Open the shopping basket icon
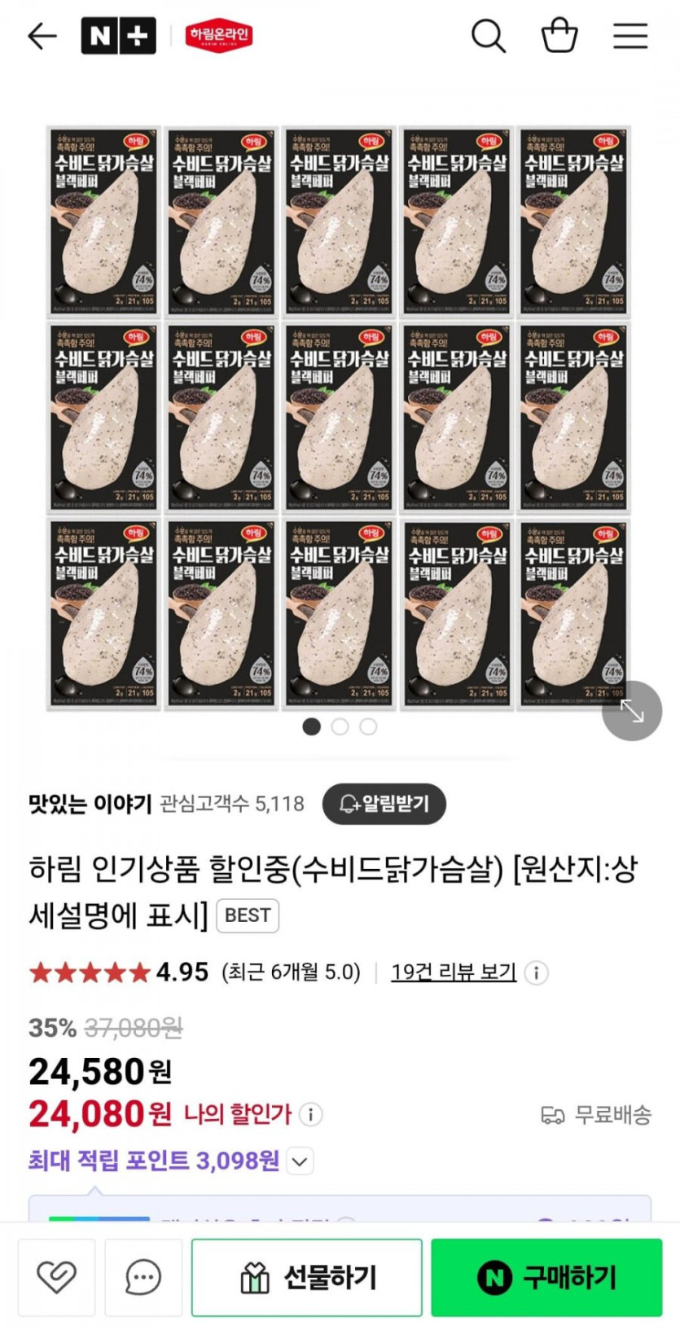This screenshot has width=680, height=1330. point(559,36)
